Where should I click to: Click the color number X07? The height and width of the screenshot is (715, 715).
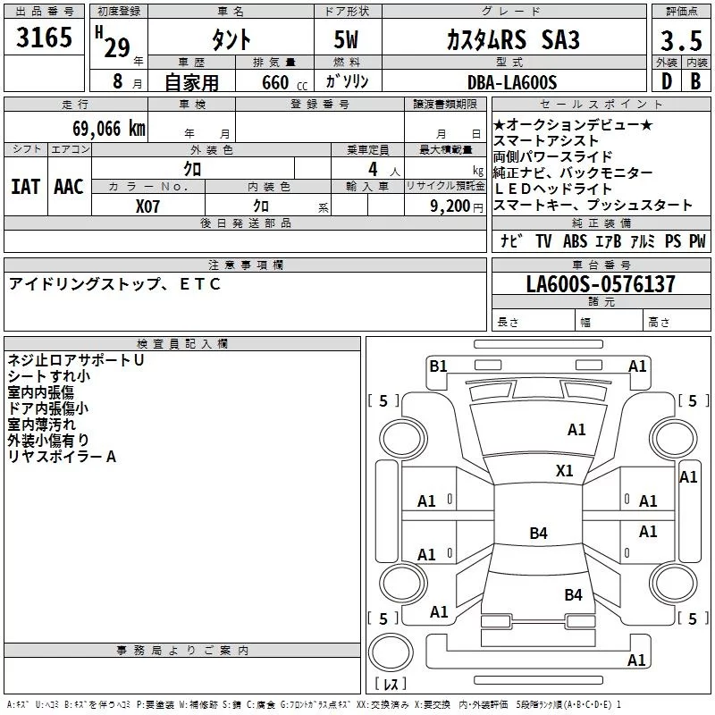(x=147, y=206)
